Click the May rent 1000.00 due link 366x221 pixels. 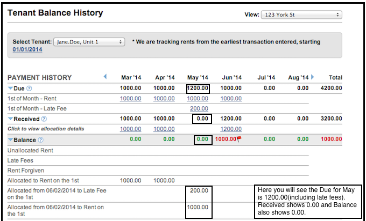[198, 99]
